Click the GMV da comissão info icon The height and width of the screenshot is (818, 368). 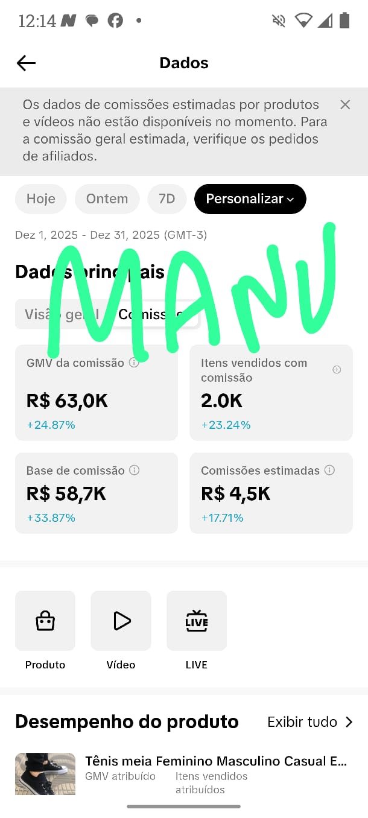(x=134, y=363)
